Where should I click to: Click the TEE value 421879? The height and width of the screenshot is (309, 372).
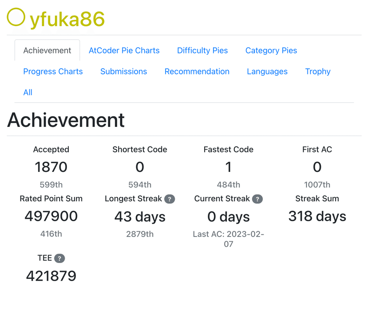(51, 276)
